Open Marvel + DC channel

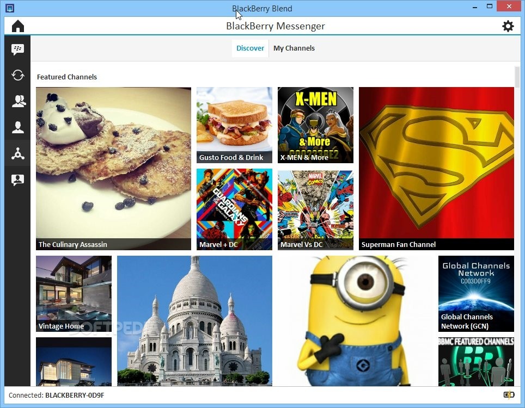click(x=234, y=209)
